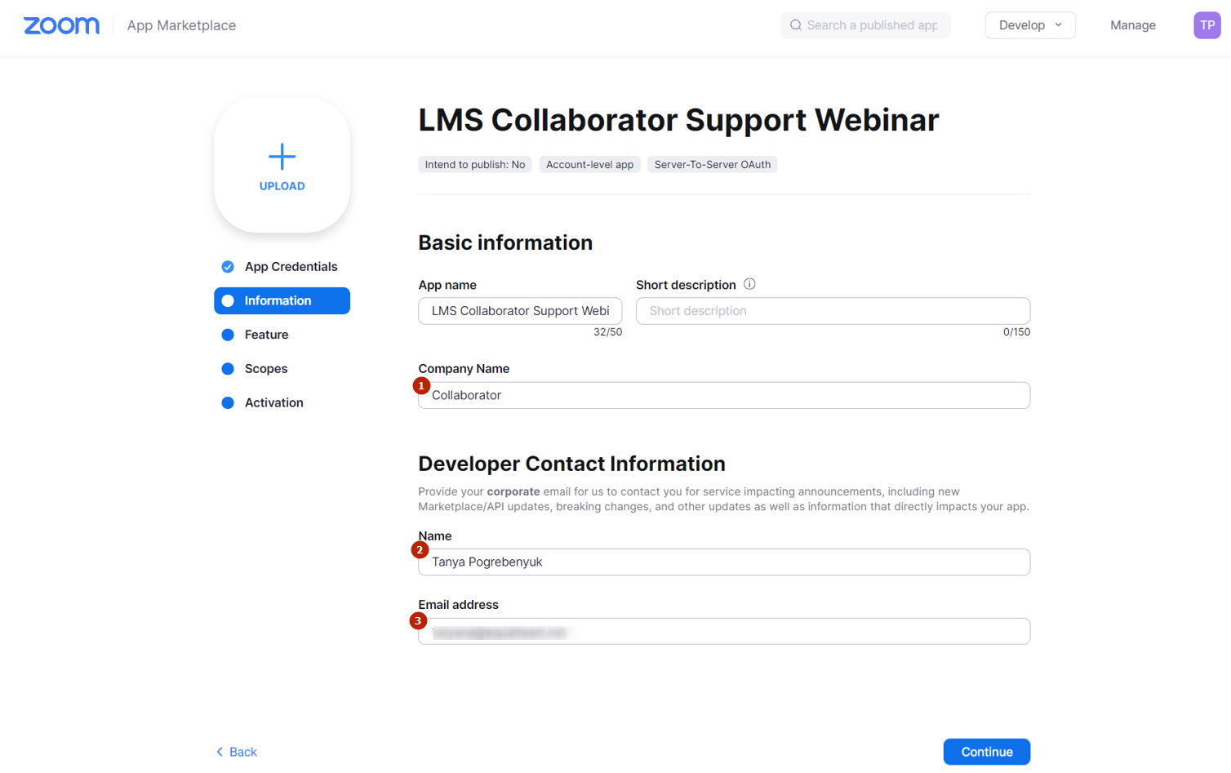Image resolution: width=1231 pixels, height=773 pixels.
Task: Select the Information step
Action: tap(282, 300)
